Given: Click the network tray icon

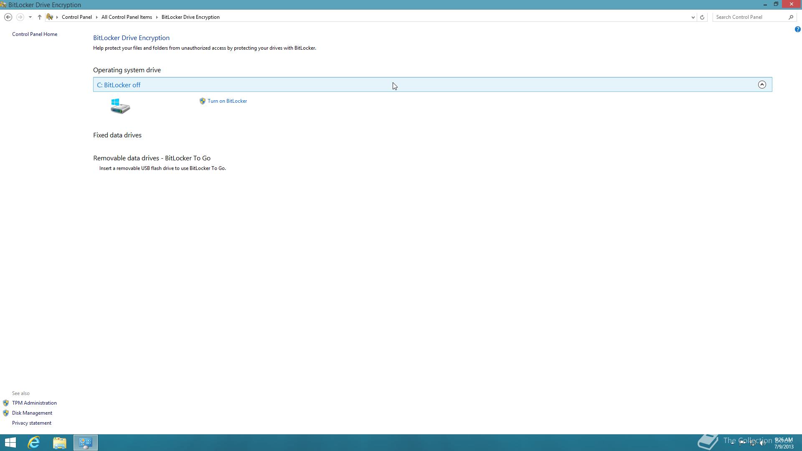Looking at the screenshot, I should coord(753,443).
